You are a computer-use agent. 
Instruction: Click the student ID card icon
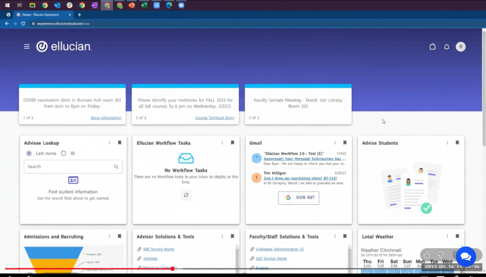coord(73,180)
